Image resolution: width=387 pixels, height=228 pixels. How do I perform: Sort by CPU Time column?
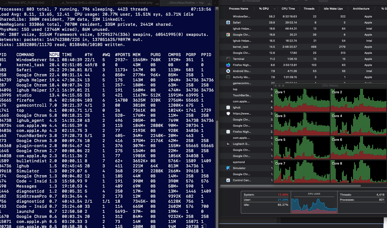point(288,9)
